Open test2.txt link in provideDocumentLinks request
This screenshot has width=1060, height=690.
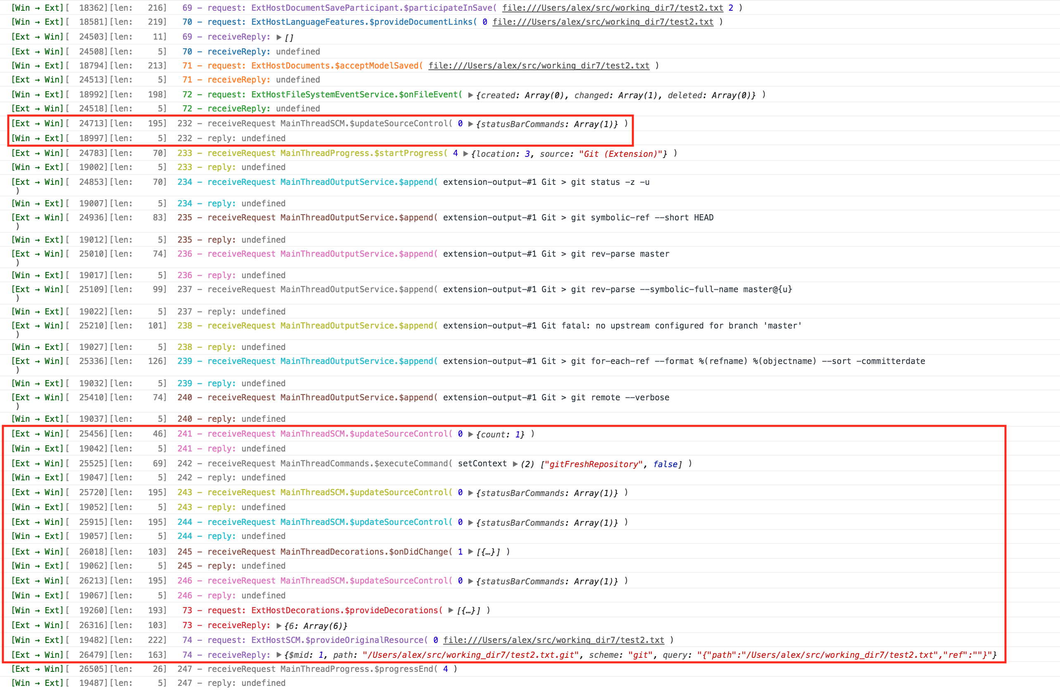click(604, 21)
